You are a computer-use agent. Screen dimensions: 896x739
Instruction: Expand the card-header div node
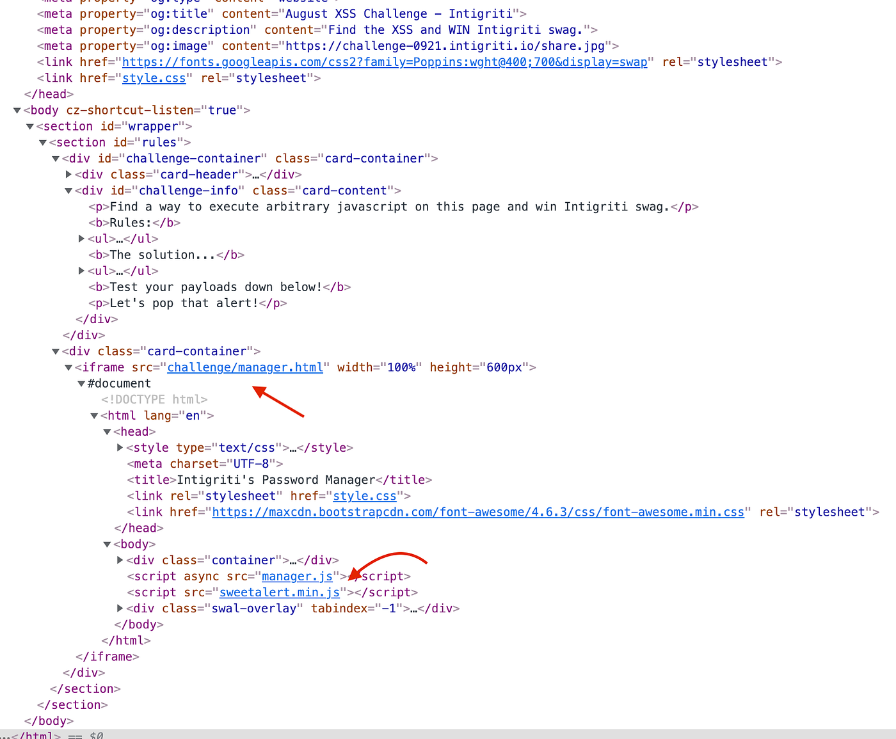click(68, 175)
